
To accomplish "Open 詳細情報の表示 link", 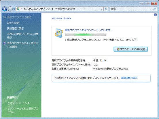I will click(x=129, y=78).
